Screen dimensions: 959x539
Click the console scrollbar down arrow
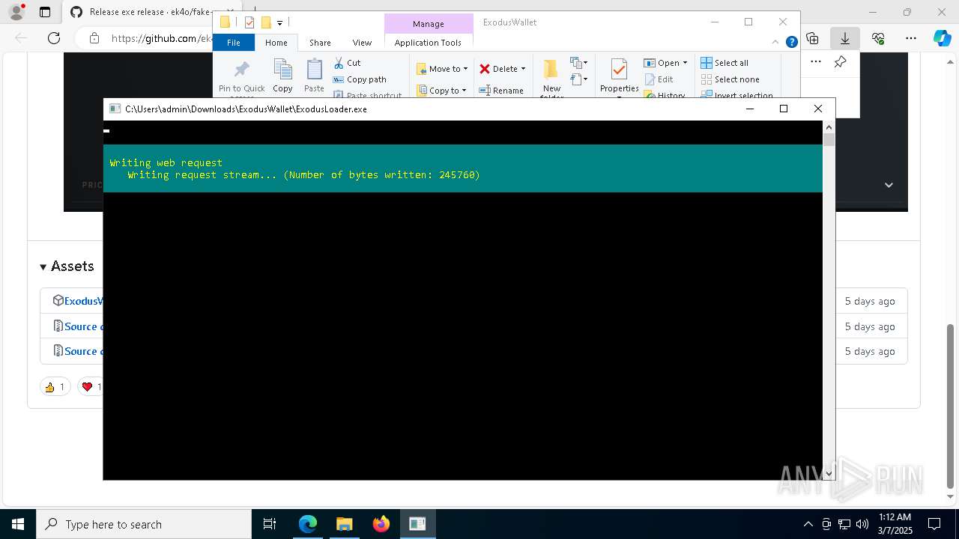pos(829,473)
